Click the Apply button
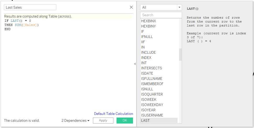Screen dimensions: 254x128 103,120
